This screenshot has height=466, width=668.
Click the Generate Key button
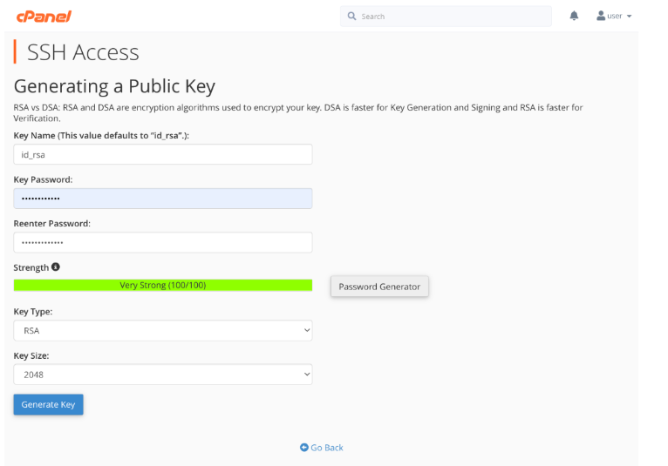coord(48,404)
